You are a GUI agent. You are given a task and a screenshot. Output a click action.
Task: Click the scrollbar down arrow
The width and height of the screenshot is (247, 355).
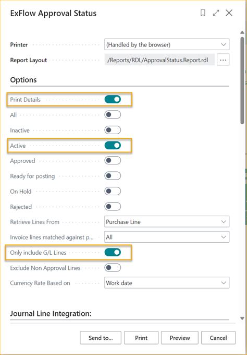coord(242,318)
